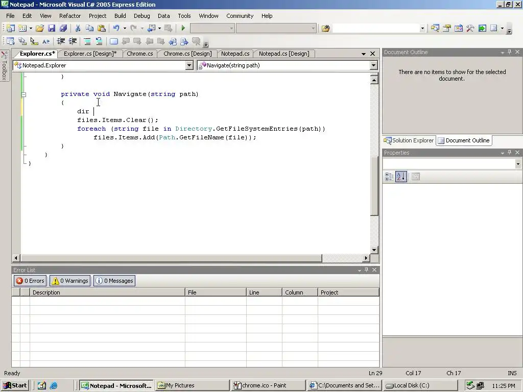Toggle the 0 Warnings filter button
Screen dimensions: 523x392
70,281
